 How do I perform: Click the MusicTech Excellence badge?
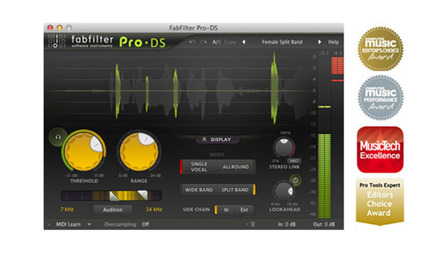(380, 150)
